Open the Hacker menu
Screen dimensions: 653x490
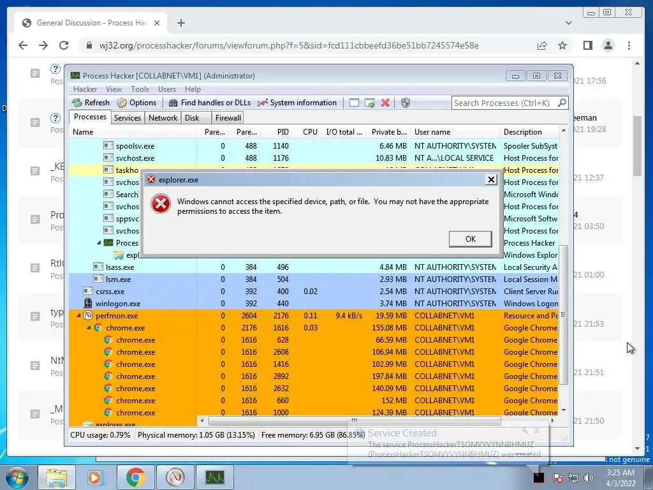85,89
